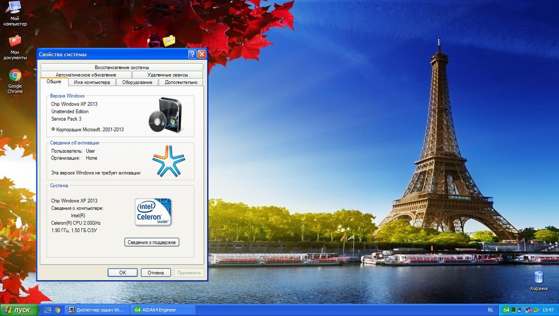Click the Организация: Home line

[74, 158]
